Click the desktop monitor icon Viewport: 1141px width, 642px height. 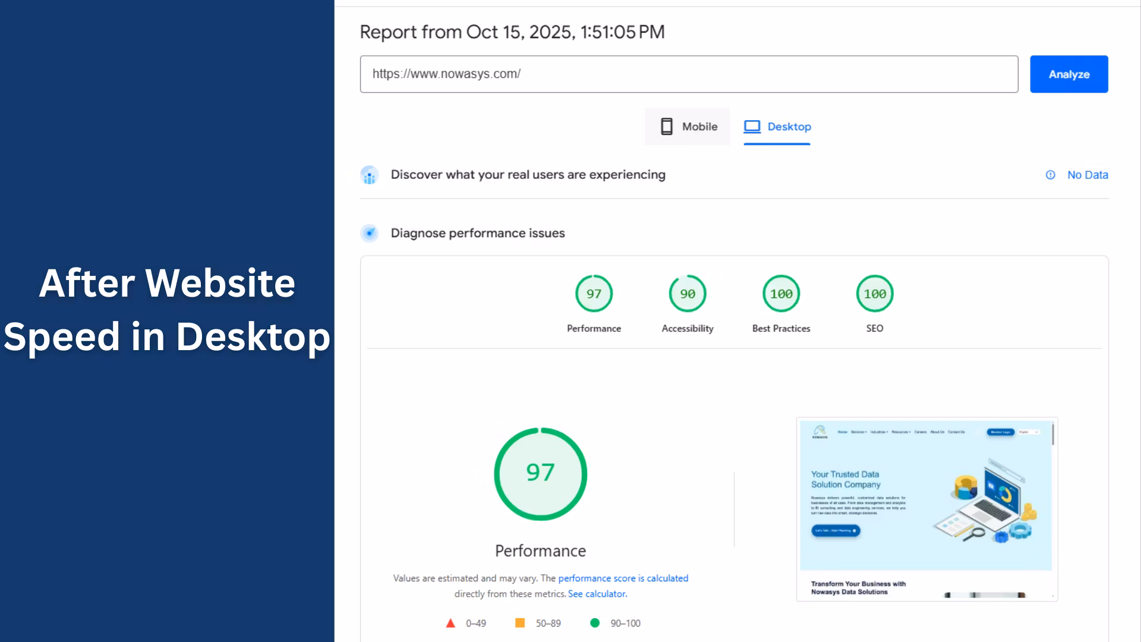click(752, 127)
